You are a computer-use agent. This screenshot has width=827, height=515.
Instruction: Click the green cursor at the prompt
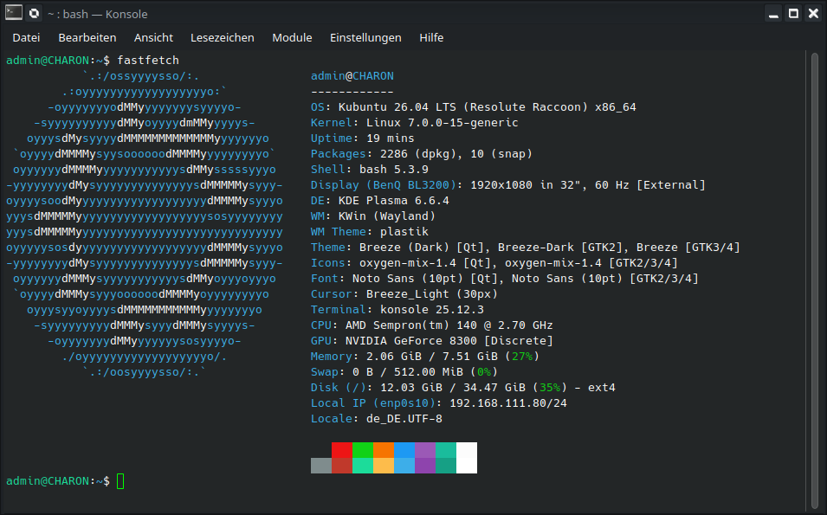(x=120, y=480)
